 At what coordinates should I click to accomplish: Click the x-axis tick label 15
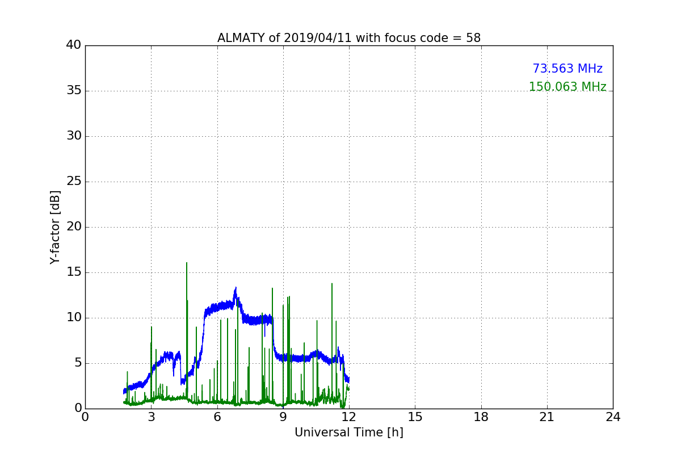click(x=415, y=417)
